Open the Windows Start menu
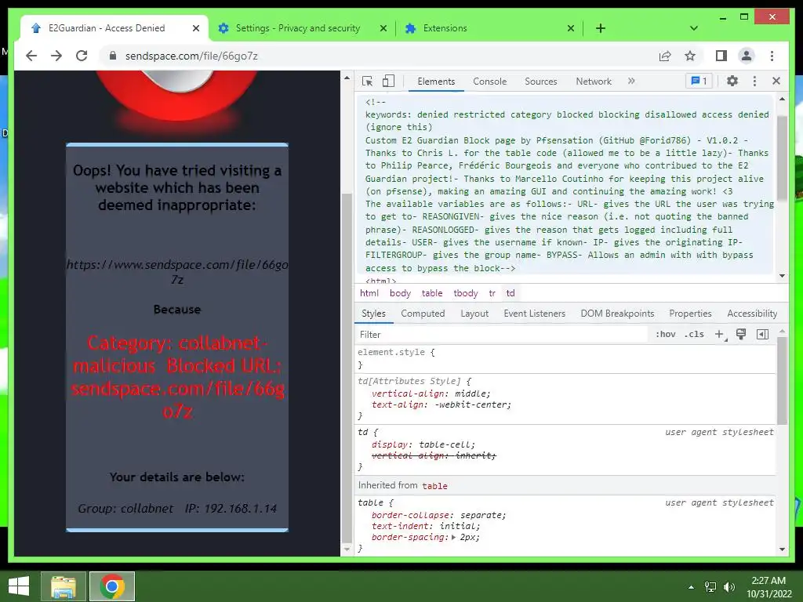Screen dimensions: 803x602 point(19,586)
